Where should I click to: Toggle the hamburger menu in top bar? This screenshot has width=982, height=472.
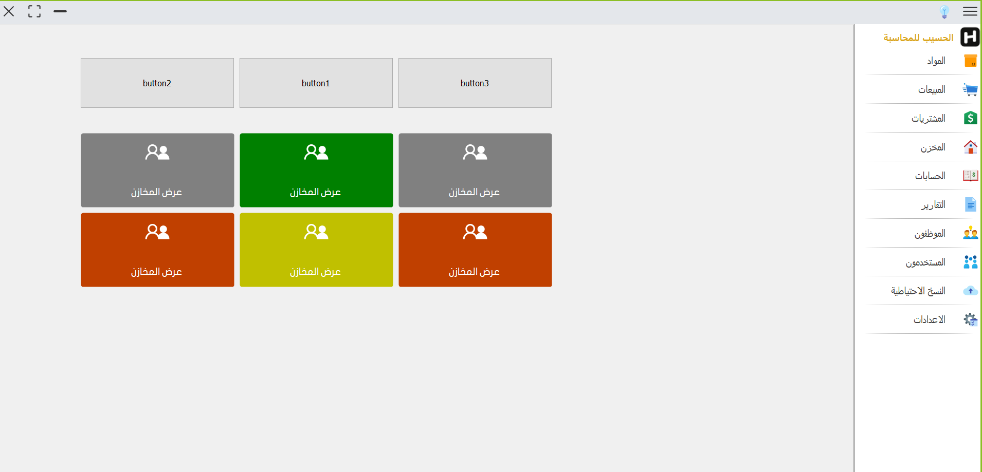(x=970, y=11)
